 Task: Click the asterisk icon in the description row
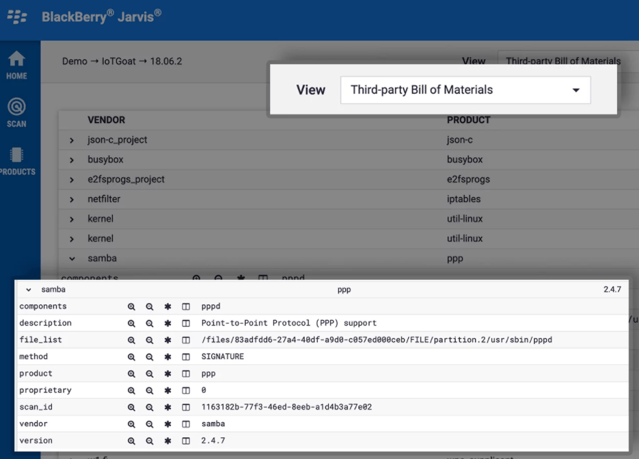167,323
